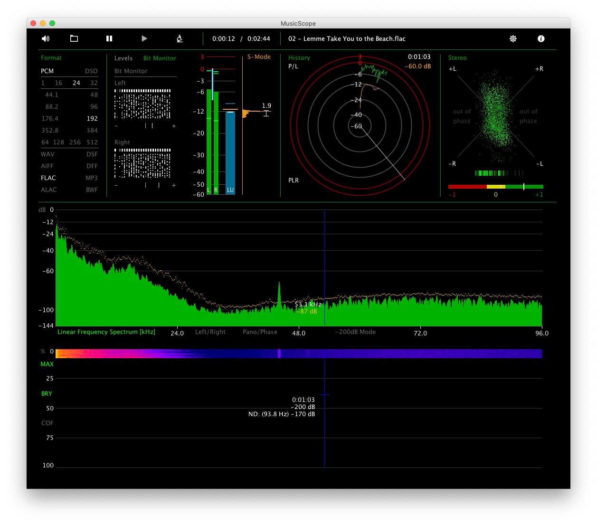
Task: Click the Linear Frequency Spectrum label
Action: [x=106, y=332]
